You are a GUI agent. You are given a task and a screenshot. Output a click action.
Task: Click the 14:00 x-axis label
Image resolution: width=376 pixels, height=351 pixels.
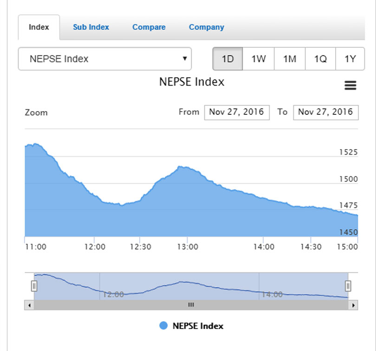tap(264, 247)
